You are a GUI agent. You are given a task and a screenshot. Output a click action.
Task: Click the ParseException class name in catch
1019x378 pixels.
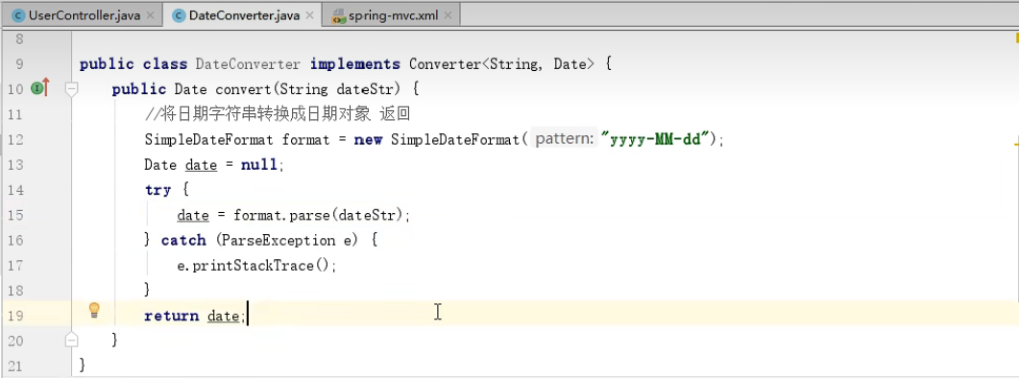click(277, 240)
